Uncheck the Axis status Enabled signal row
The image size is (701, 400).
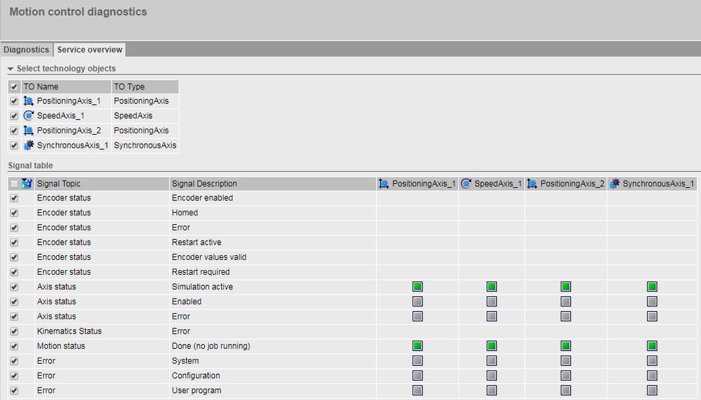(14, 302)
